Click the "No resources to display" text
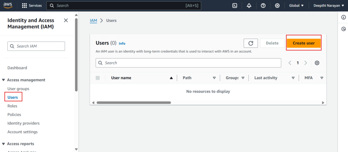This screenshot has width=348, height=152. tap(208, 91)
